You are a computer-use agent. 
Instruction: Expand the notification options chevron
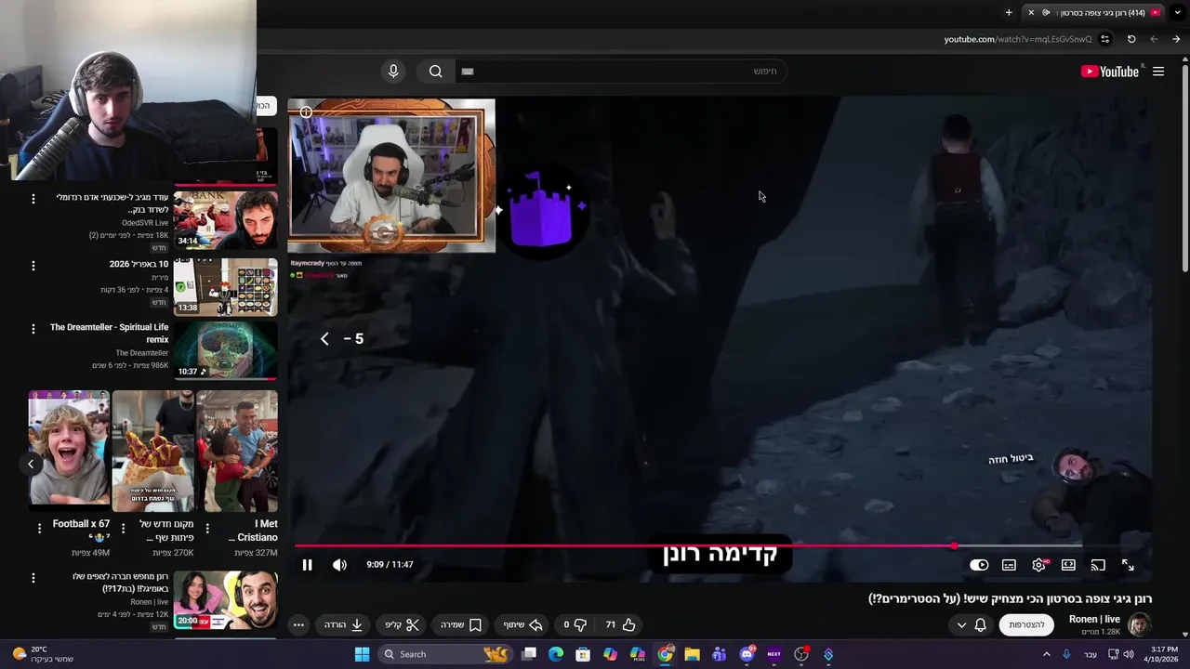[961, 625]
